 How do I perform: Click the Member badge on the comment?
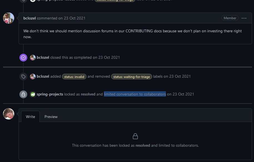pos(230,18)
